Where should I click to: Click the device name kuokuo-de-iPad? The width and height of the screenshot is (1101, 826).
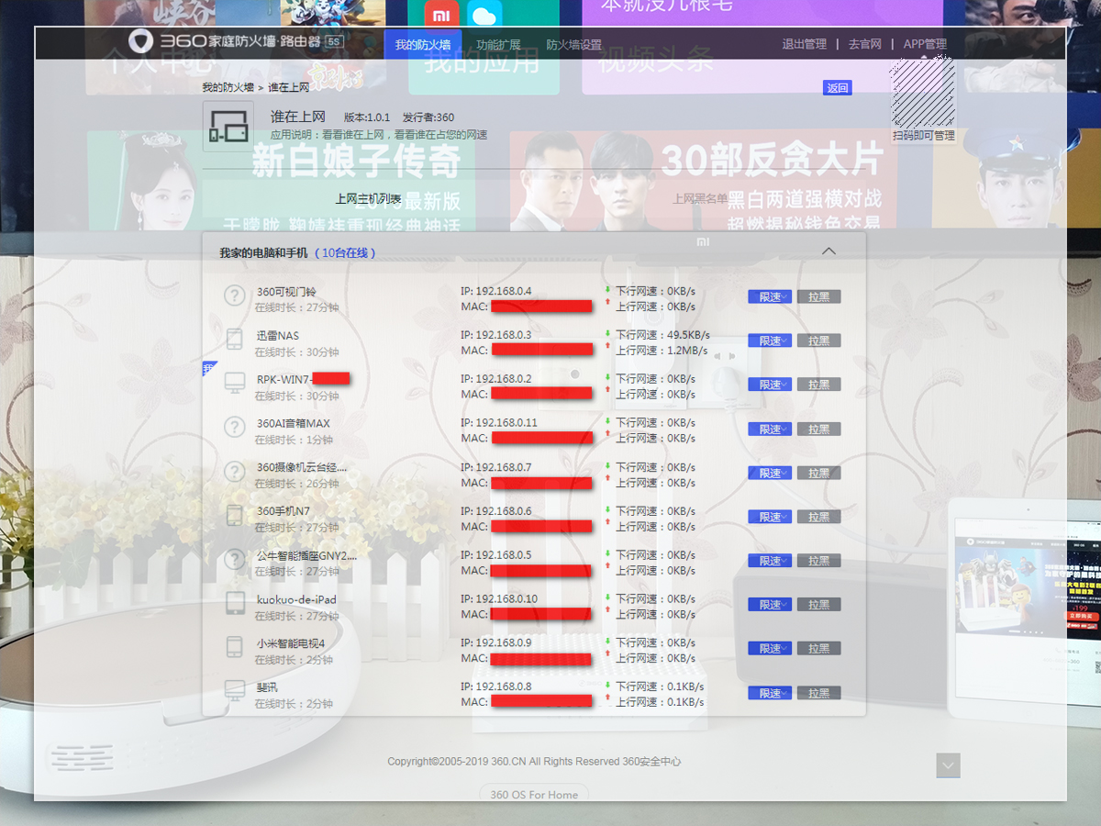click(x=296, y=599)
